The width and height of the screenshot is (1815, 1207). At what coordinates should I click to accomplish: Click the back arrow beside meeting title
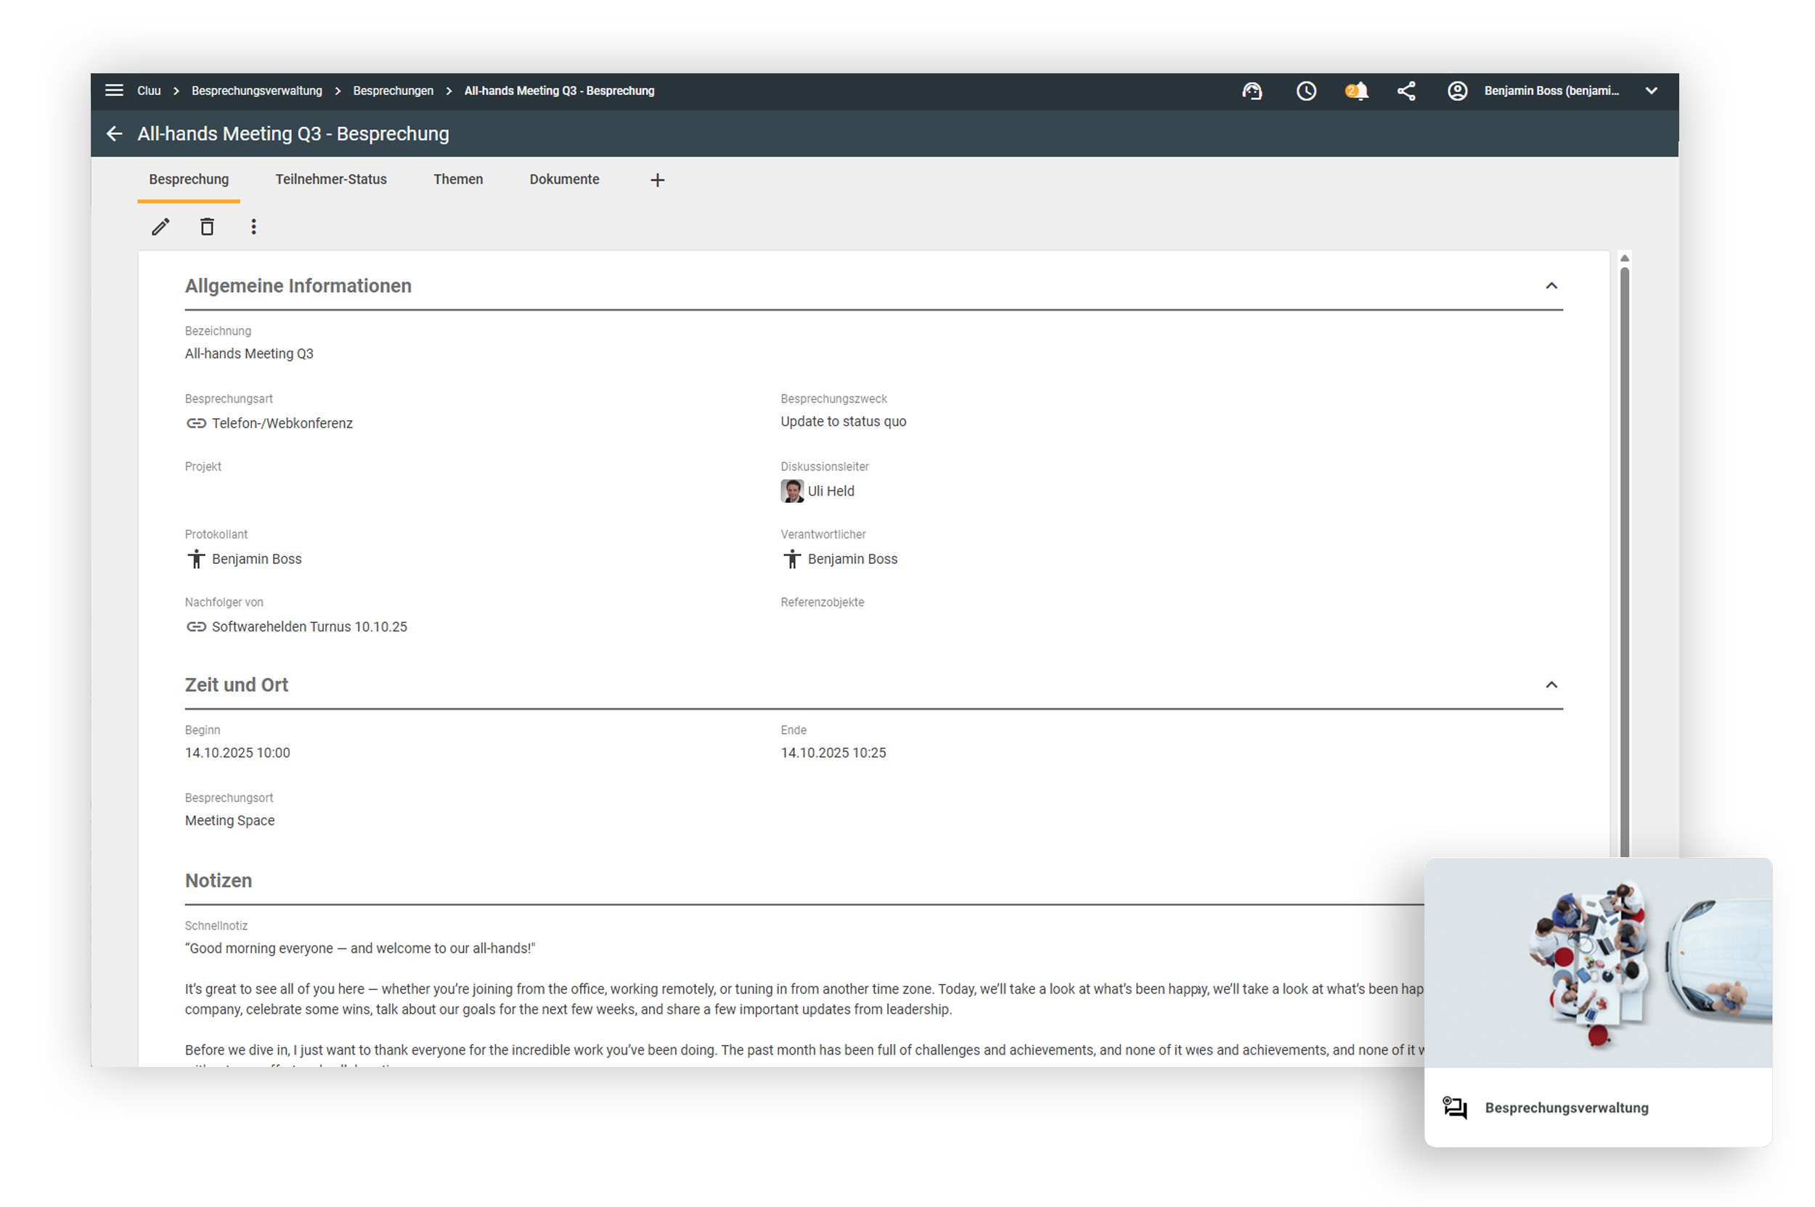pos(114,134)
